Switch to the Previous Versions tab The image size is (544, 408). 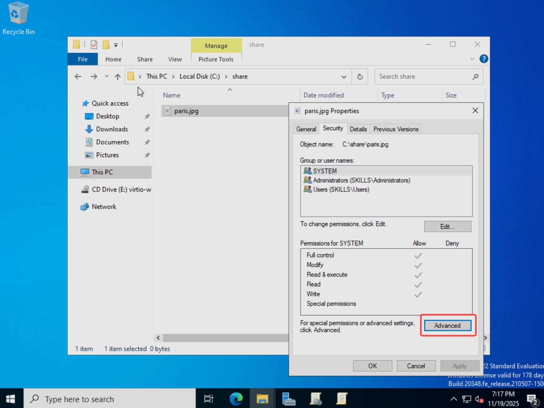396,129
